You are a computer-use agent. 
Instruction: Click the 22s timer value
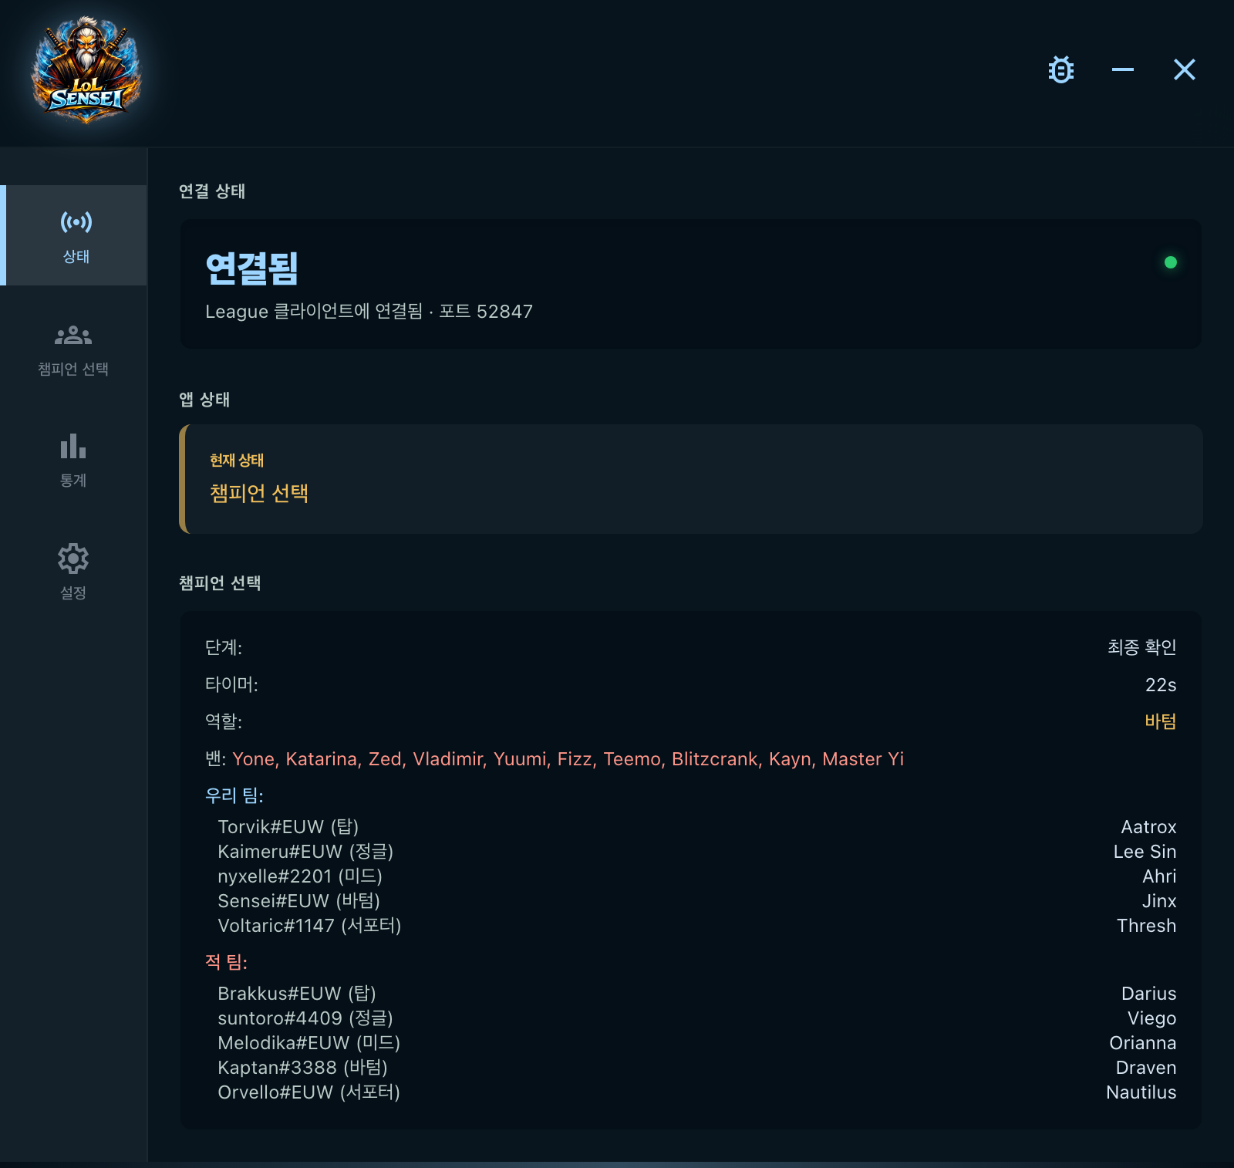1161,684
